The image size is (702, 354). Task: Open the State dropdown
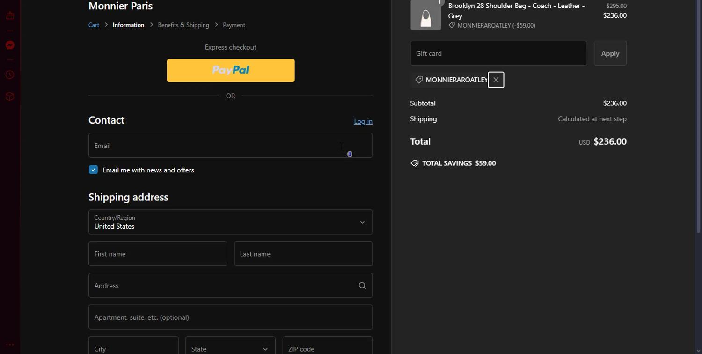[230, 348]
